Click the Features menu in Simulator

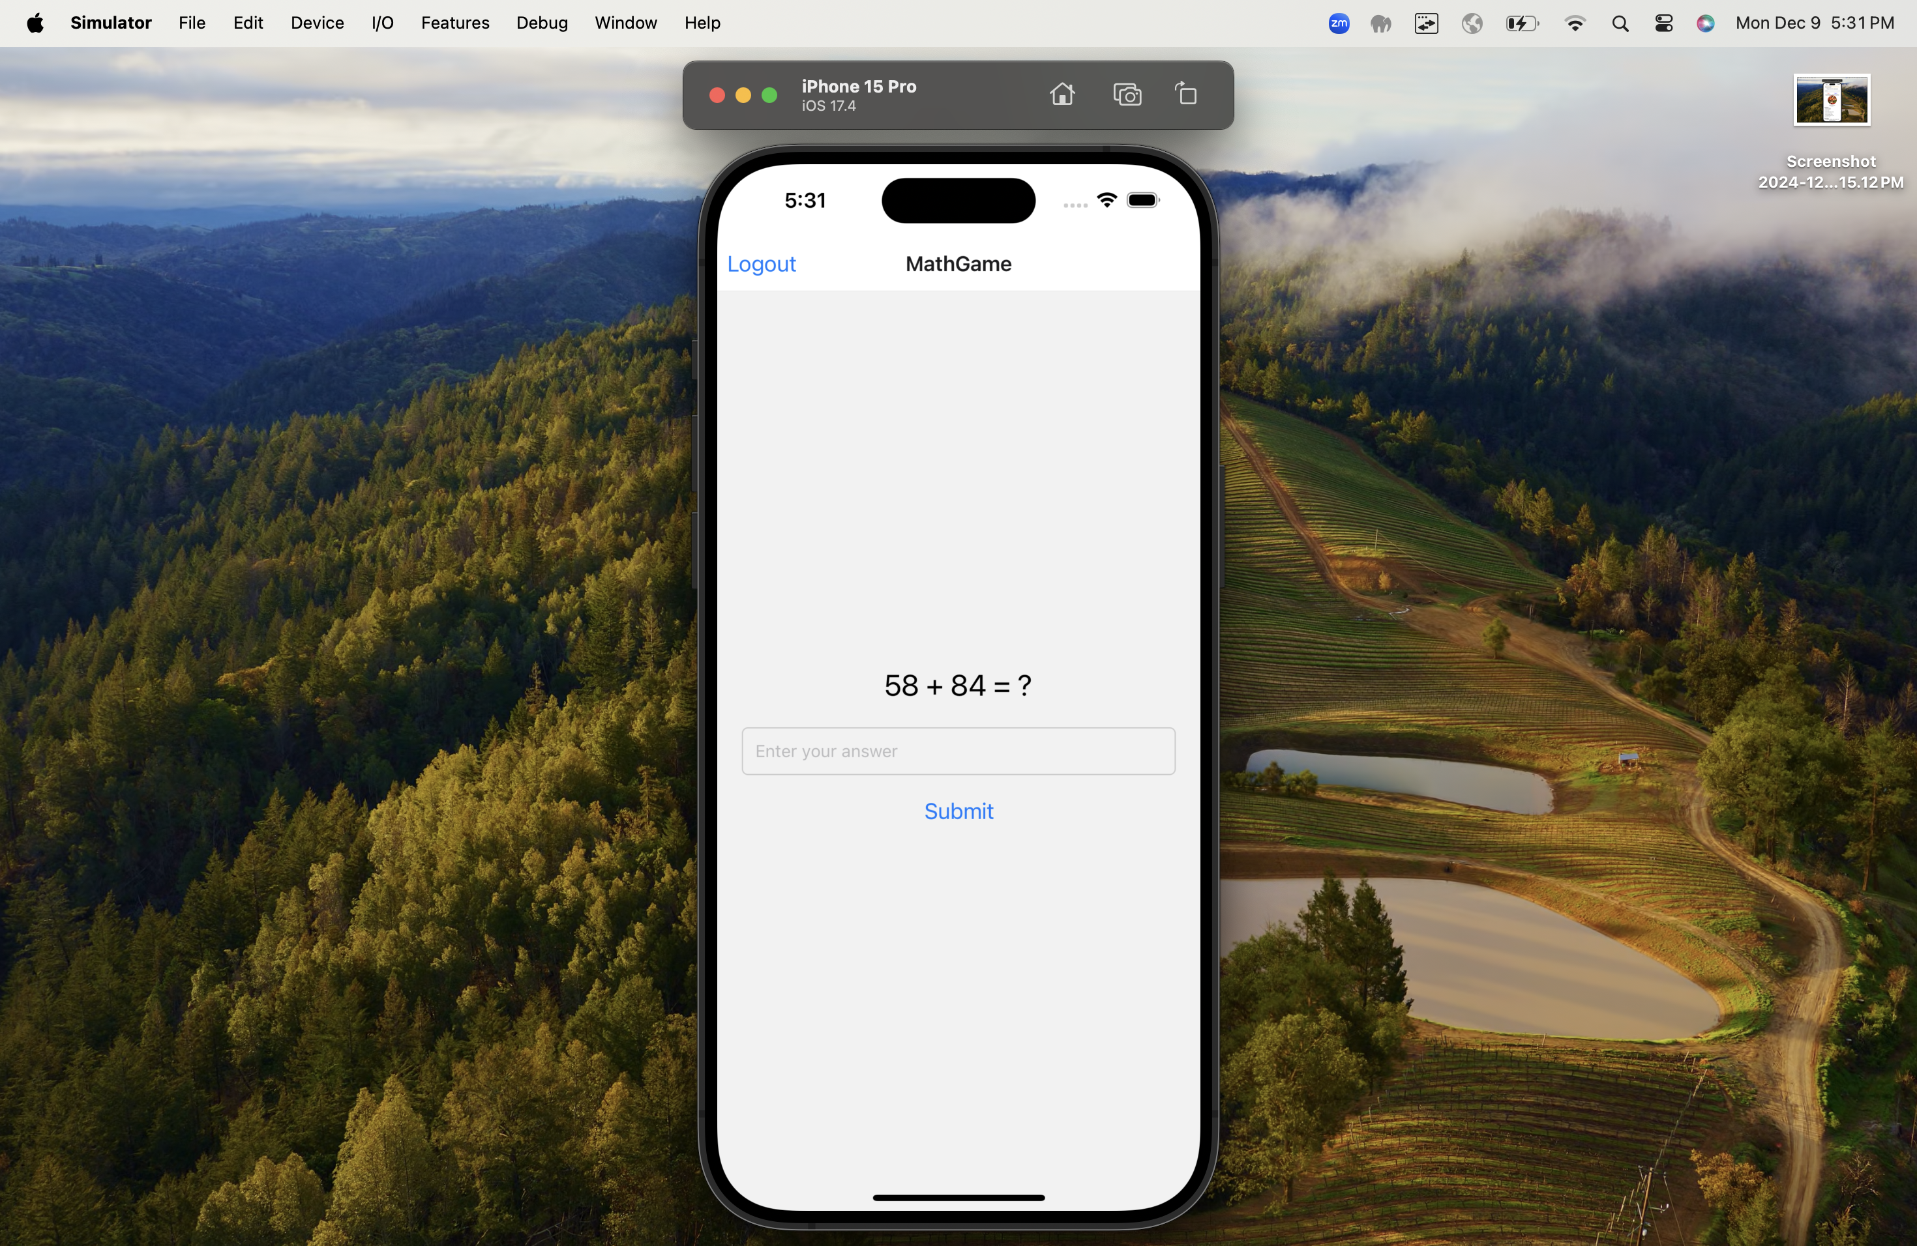click(454, 22)
